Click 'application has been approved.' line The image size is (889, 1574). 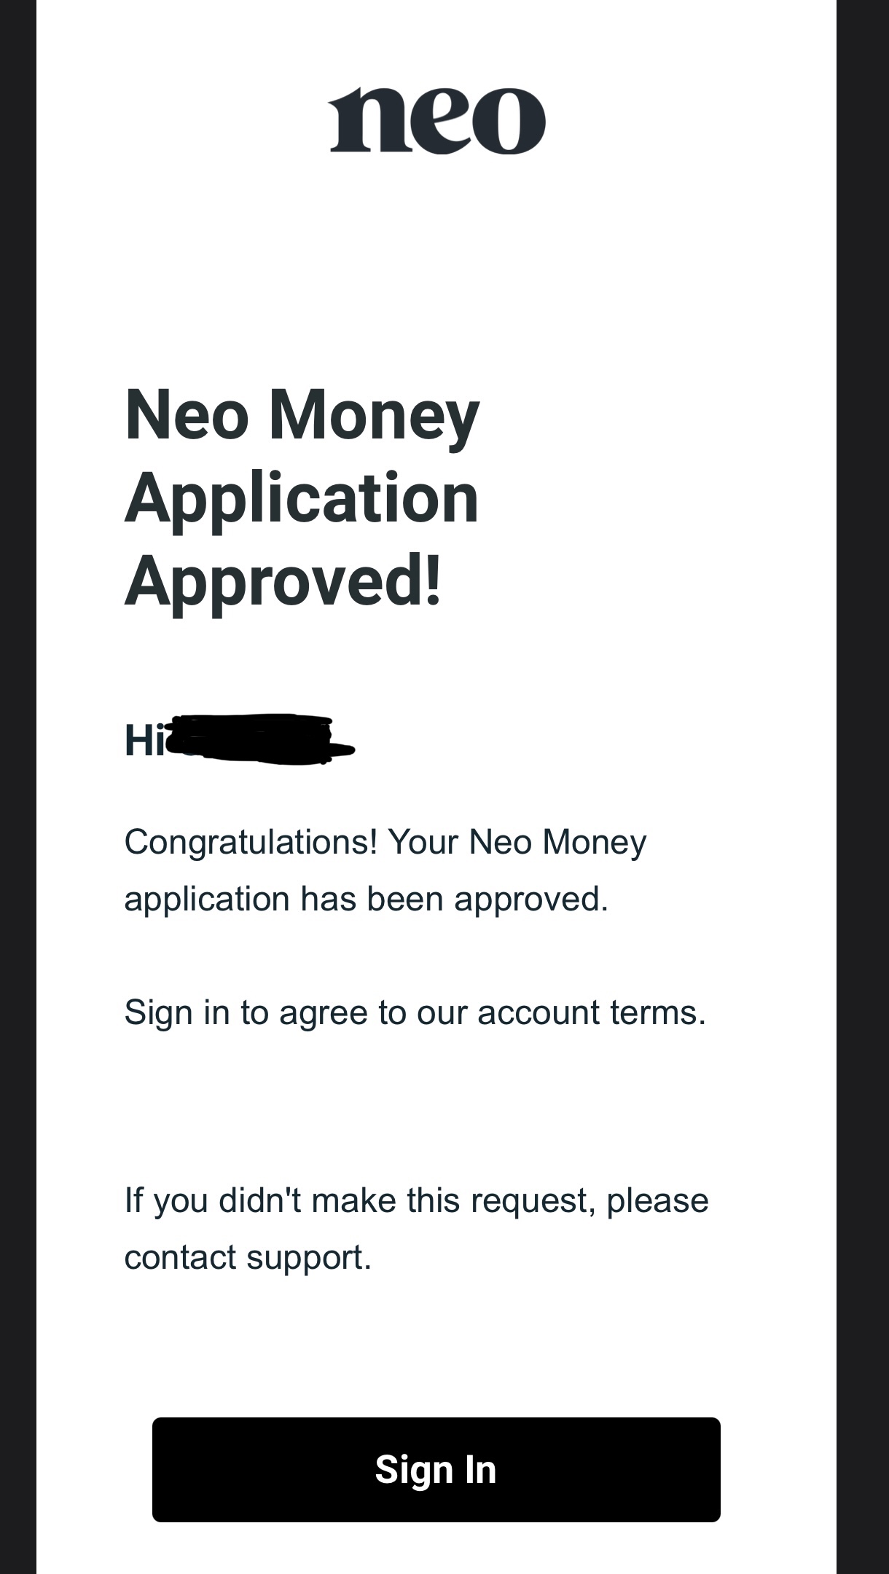(367, 900)
